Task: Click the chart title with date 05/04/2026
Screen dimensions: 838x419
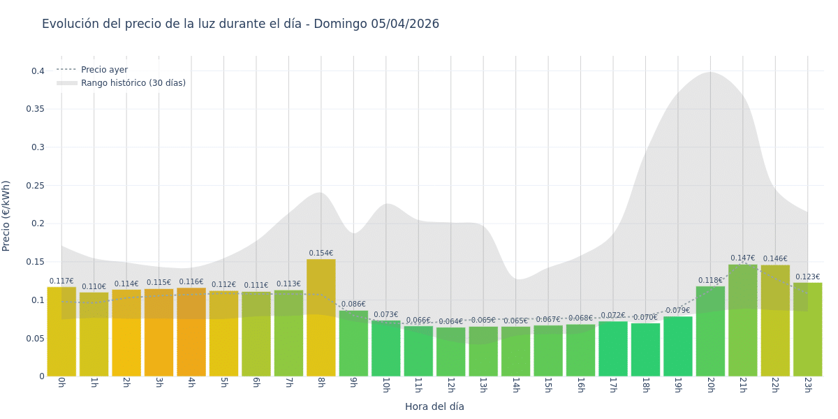Action: click(x=240, y=24)
